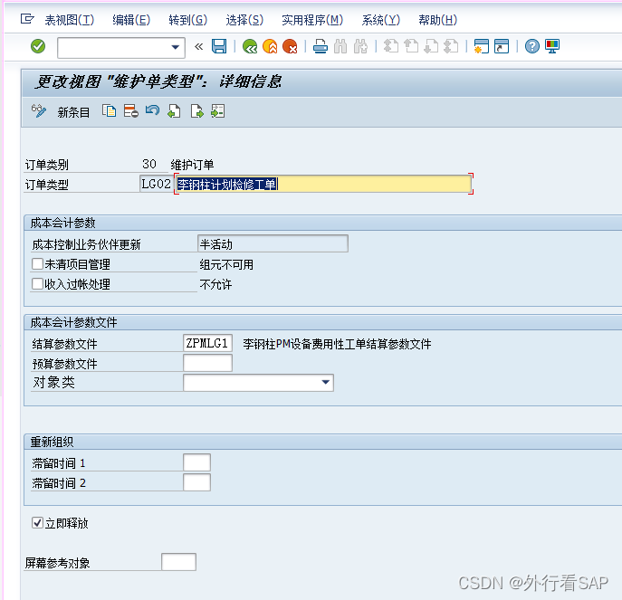Click the Copy As icon

pos(109,111)
